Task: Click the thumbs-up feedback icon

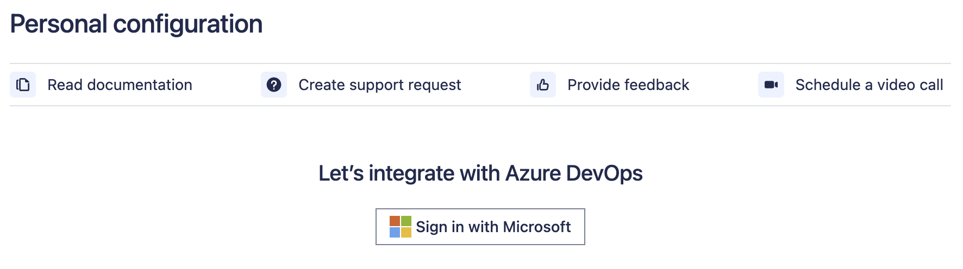Action: [x=543, y=85]
